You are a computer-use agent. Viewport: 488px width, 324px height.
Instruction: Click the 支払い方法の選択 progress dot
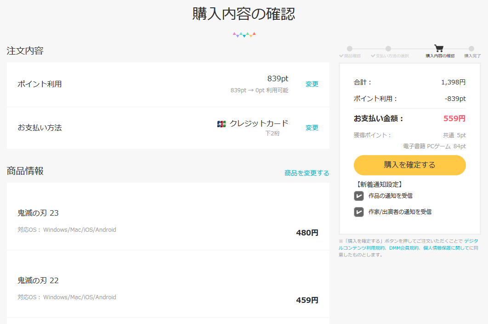tap(388, 49)
